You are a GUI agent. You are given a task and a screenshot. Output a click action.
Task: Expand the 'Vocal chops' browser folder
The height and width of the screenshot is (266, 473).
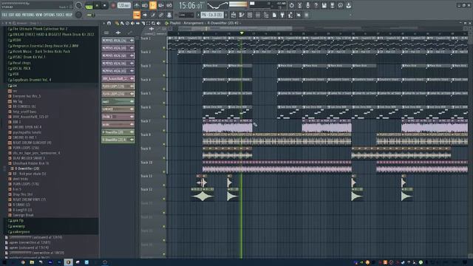pyautogui.click(x=19, y=63)
